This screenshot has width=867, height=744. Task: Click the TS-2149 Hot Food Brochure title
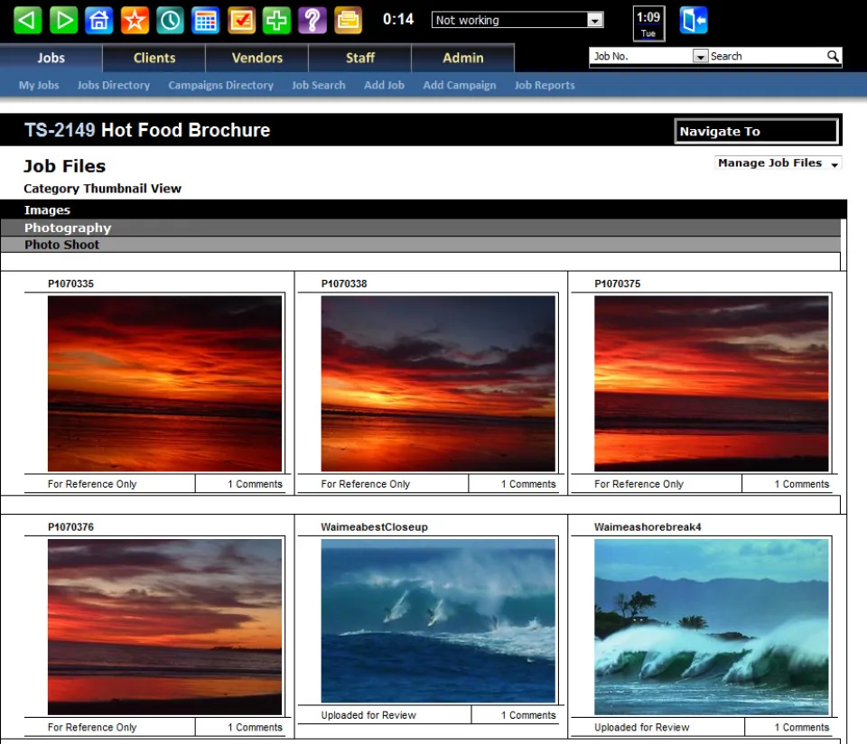147,130
